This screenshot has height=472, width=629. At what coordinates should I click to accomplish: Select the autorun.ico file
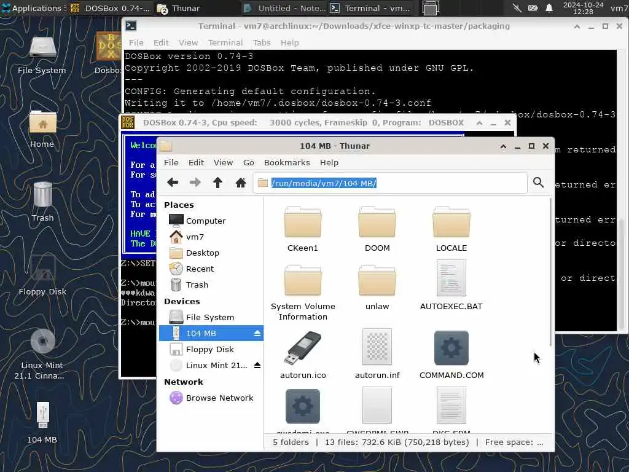coord(303,355)
